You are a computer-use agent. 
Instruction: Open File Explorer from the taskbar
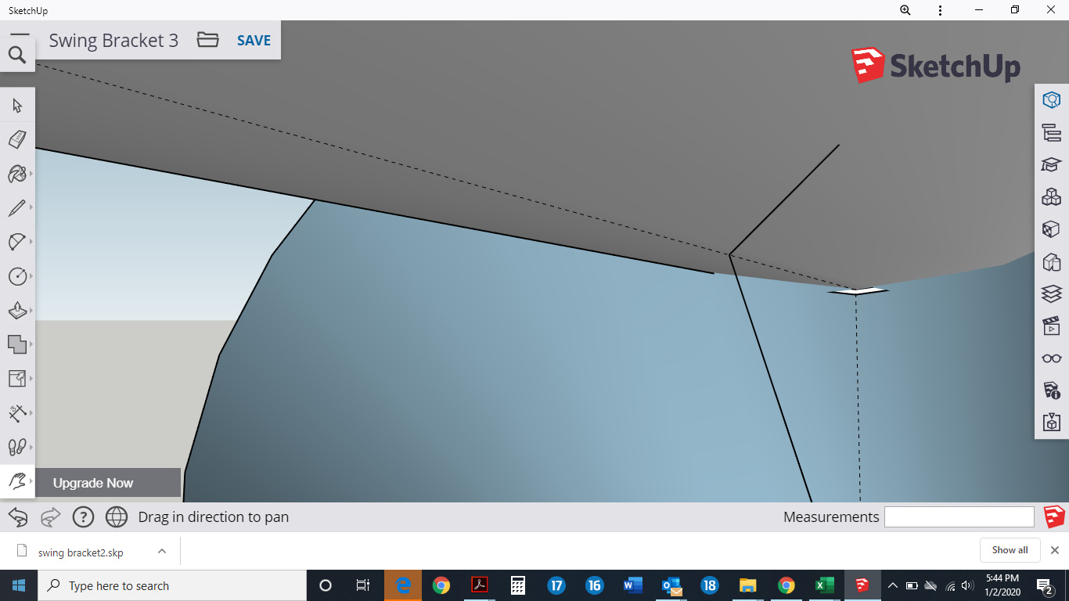pos(747,585)
